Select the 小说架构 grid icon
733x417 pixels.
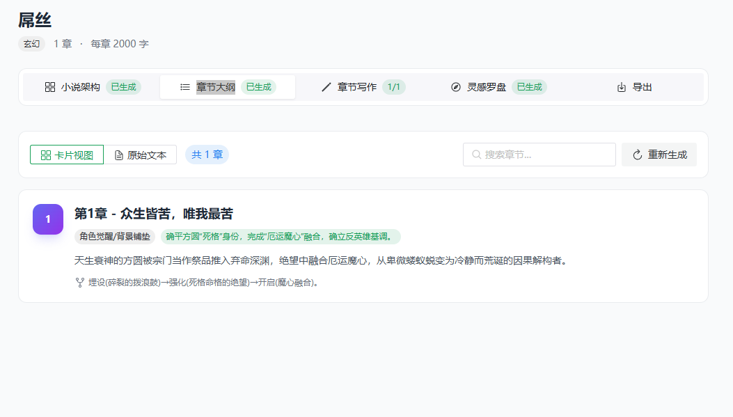pyautogui.click(x=49, y=87)
